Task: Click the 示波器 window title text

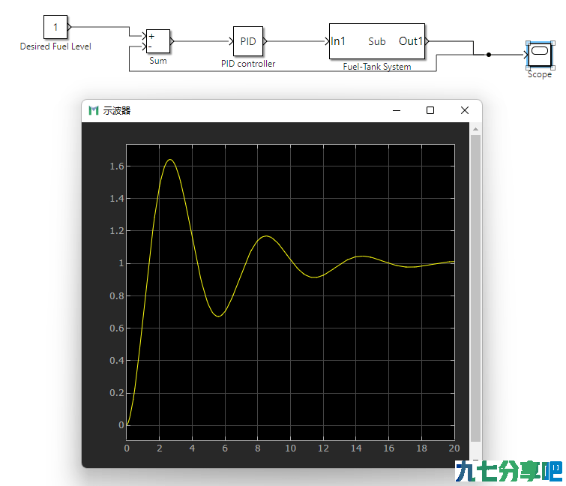Action: (117, 110)
